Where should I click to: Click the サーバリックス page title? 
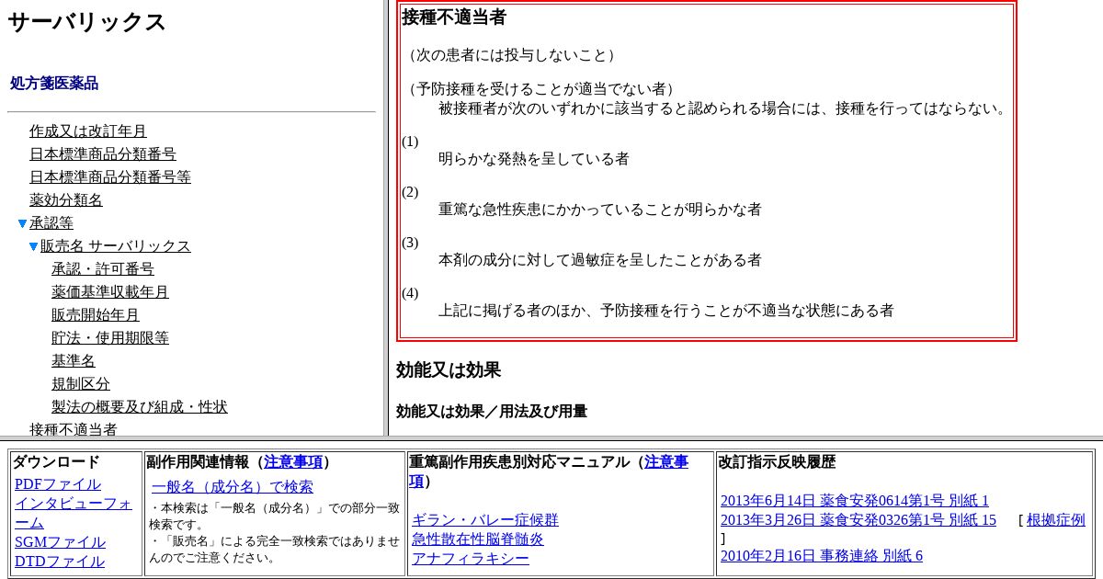click(x=87, y=22)
